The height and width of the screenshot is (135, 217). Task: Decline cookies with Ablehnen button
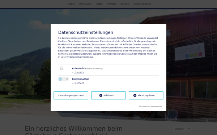pos(109,95)
